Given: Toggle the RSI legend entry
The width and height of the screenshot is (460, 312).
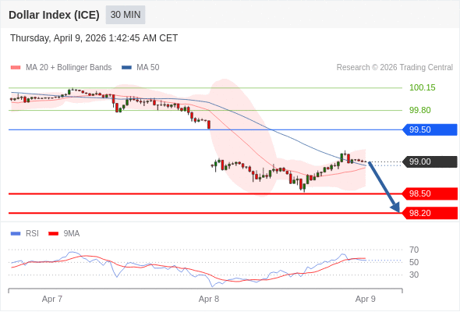Looking at the screenshot, I should (25, 234).
